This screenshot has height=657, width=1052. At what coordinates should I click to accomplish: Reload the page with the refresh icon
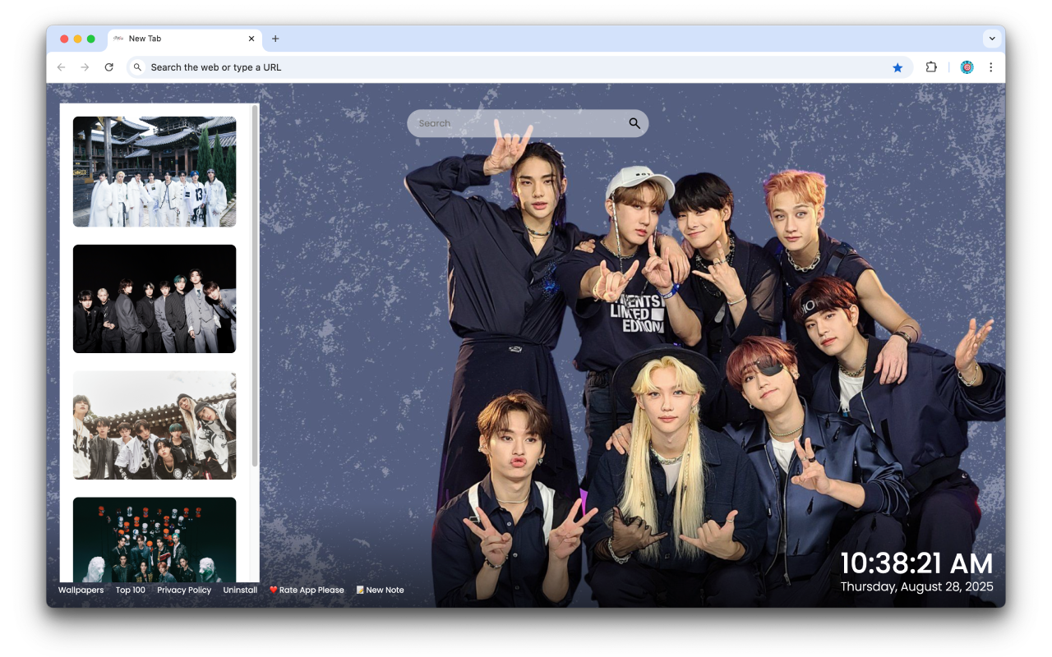(x=109, y=67)
